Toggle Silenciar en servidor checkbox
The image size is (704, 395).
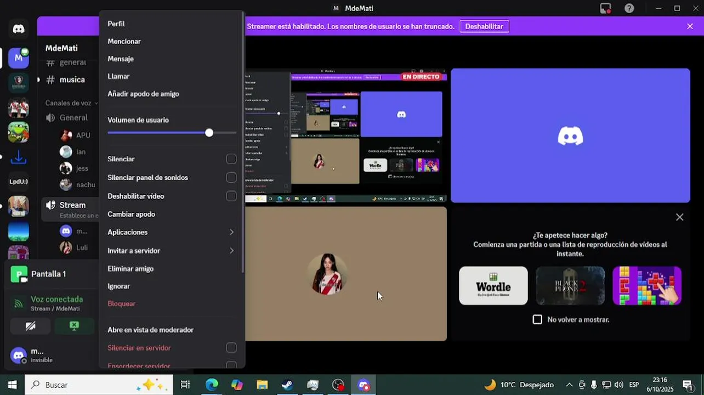(x=231, y=348)
